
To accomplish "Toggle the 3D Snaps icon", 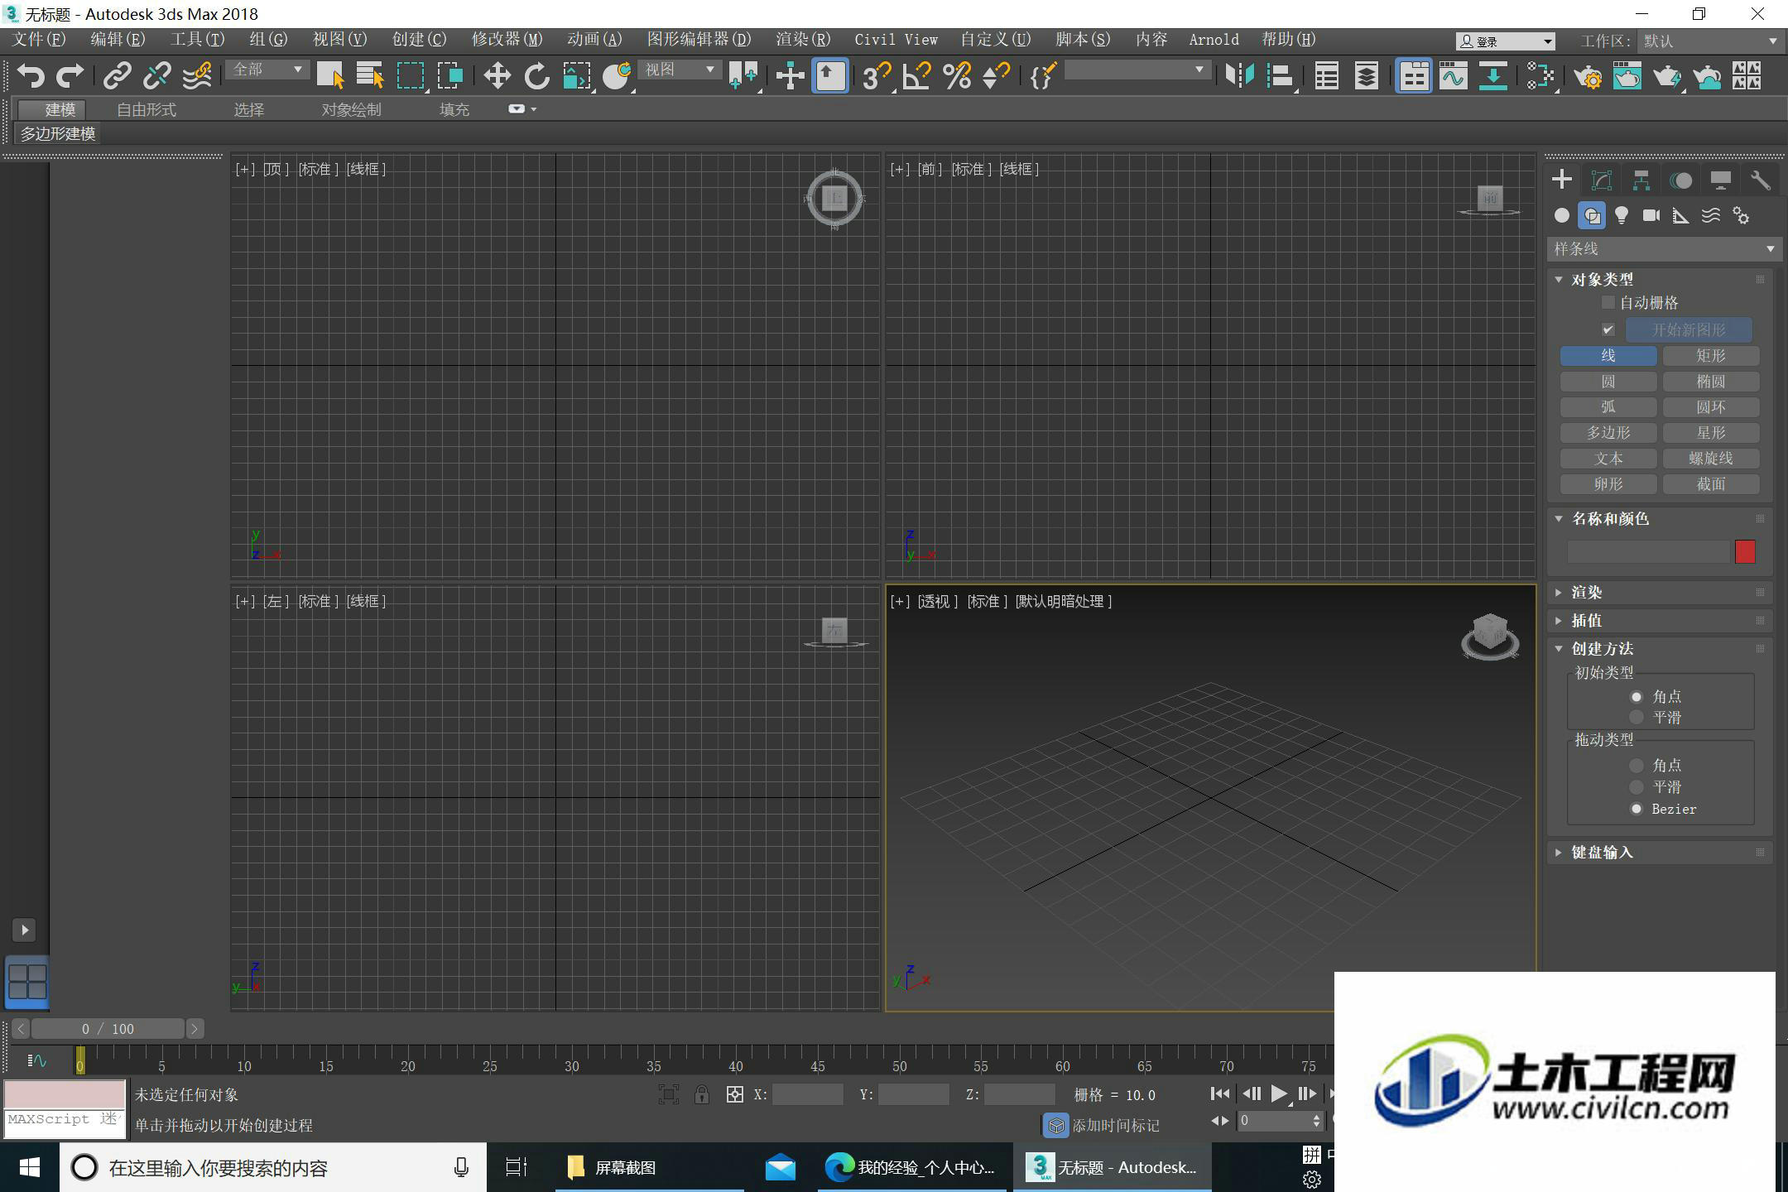I will pyautogui.click(x=876, y=76).
